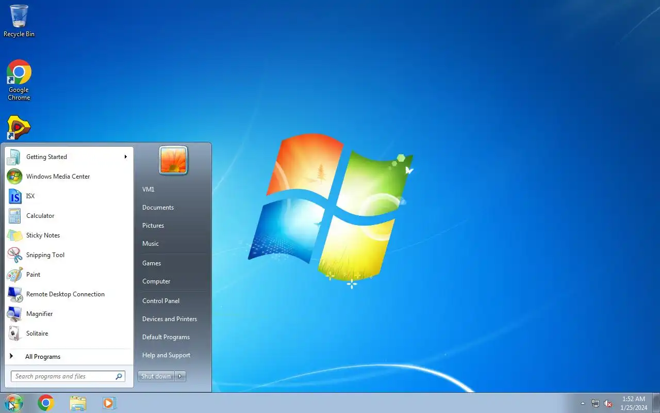660x413 pixels.
Task: Open the Getting Started icon
Action: coord(14,157)
